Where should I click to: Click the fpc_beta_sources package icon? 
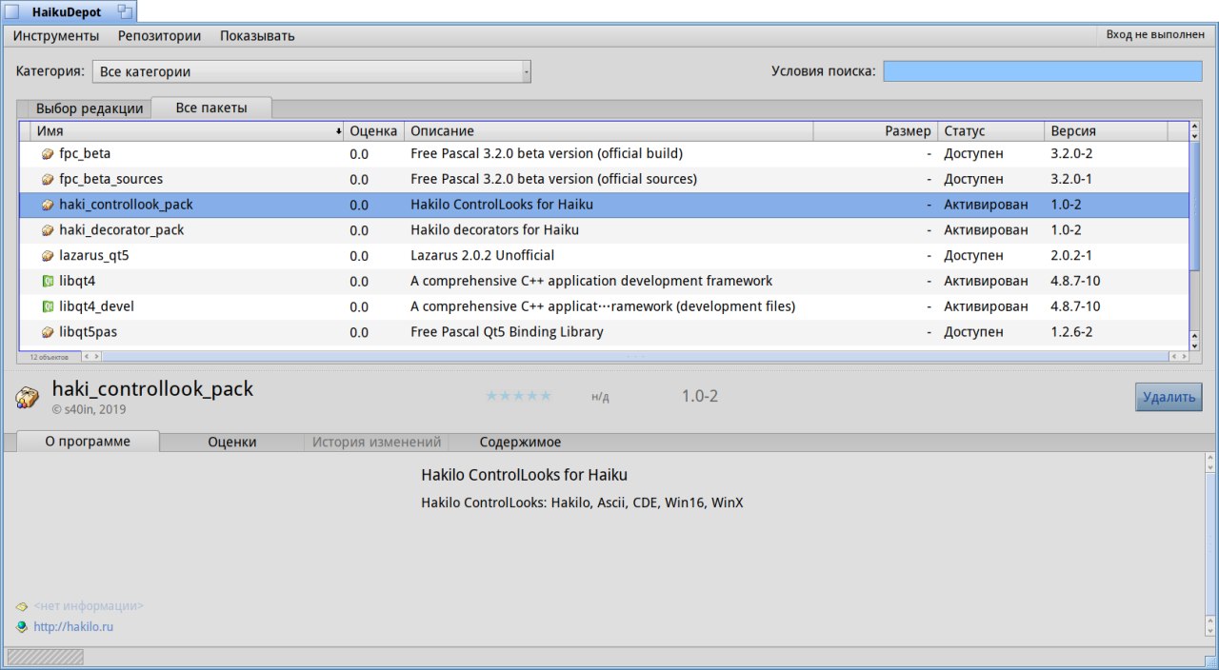pyautogui.click(x=48, y=179)
